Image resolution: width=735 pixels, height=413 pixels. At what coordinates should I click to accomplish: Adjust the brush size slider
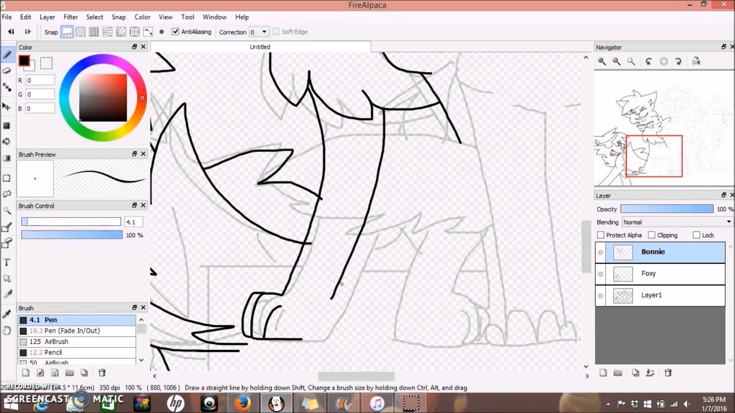[71, 222]
